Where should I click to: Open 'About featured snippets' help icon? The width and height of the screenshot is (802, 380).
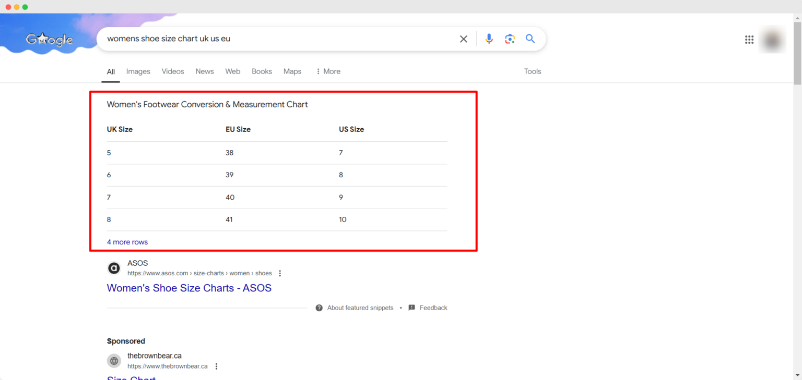(319, 308)
